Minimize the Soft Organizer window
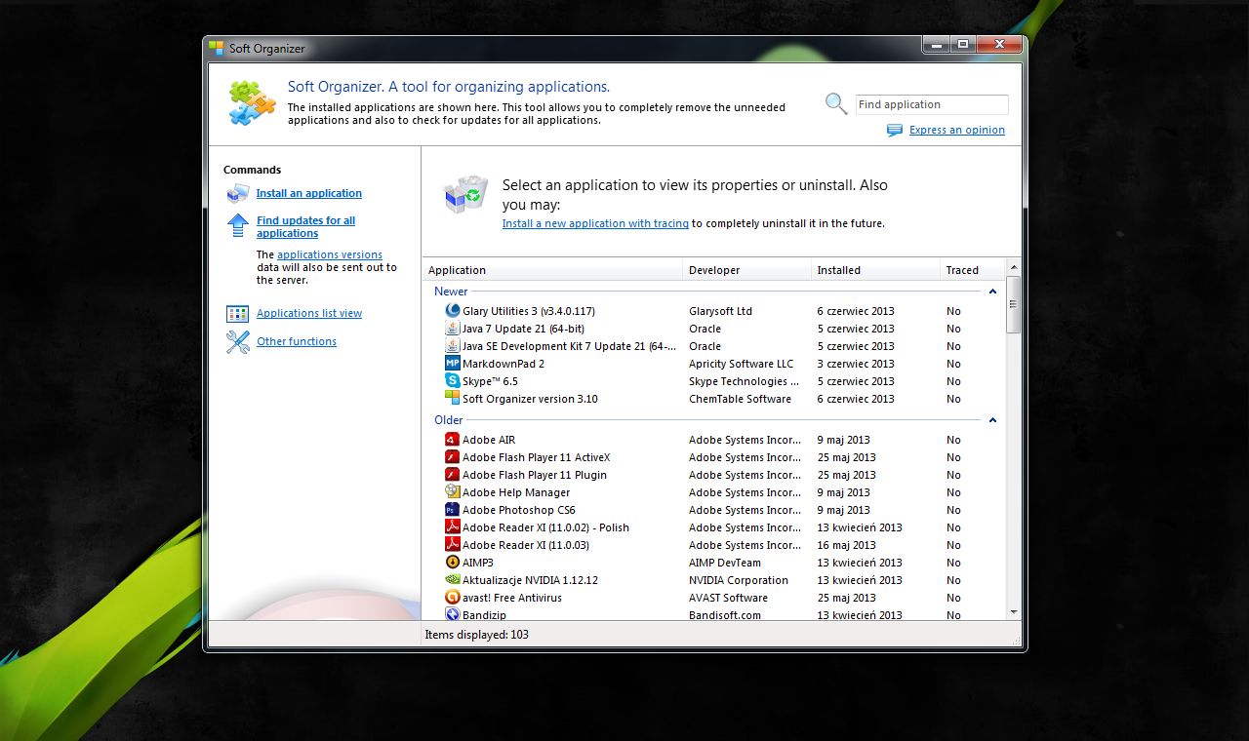This screenshot has width=1249, height=741. (x=936, y=45)
